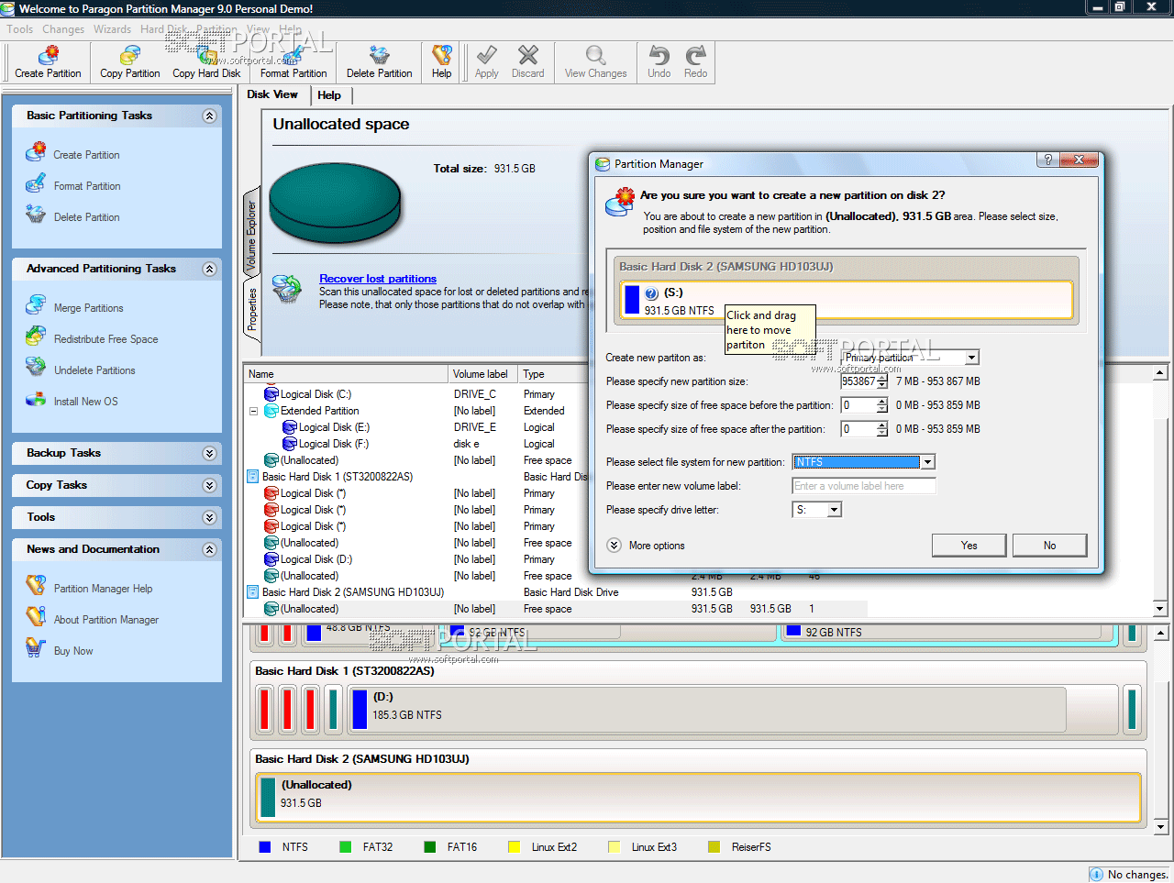Collapse the News and Documentation panel

pyautogui.click(x=209, y=549)
